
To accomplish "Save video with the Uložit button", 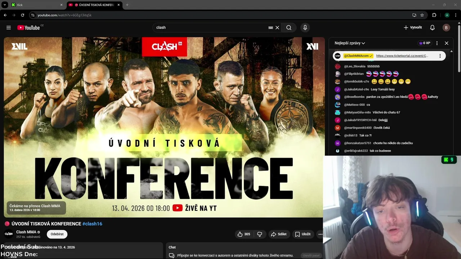I will coord(303,234).
